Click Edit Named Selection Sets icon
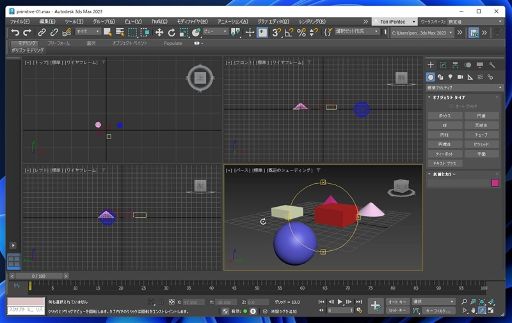512x323 pixels. click(328, 32)
